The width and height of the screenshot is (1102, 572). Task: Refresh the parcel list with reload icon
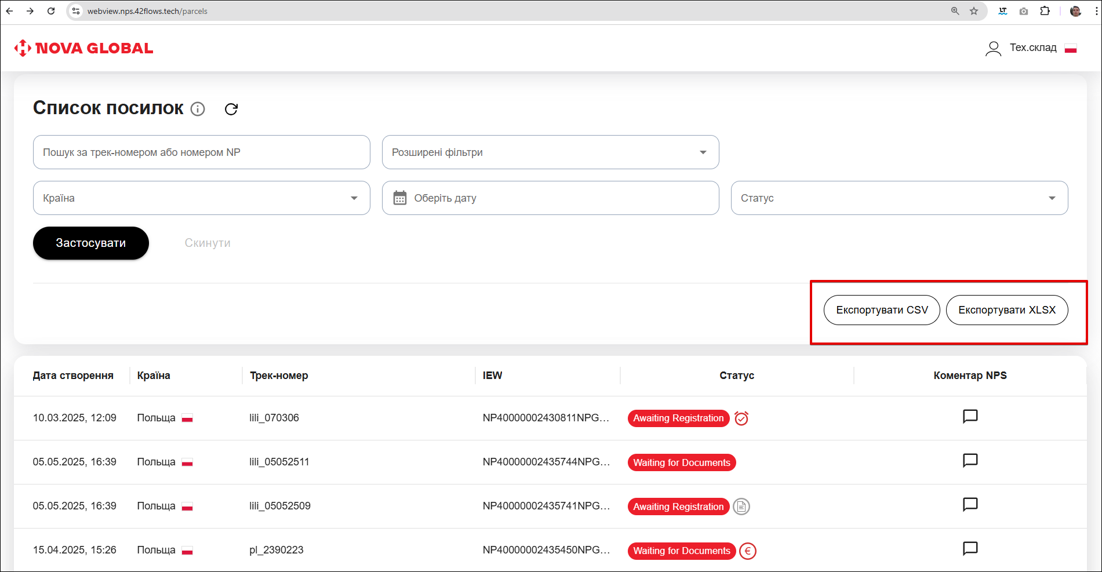click(231, 109)
